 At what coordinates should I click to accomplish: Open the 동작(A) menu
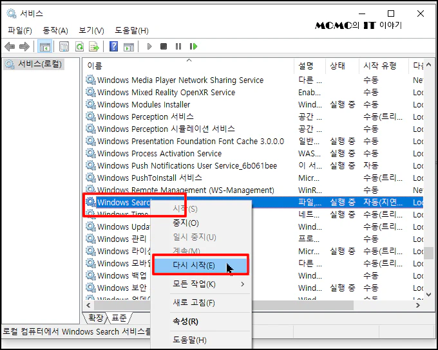(x=55, y=30)
